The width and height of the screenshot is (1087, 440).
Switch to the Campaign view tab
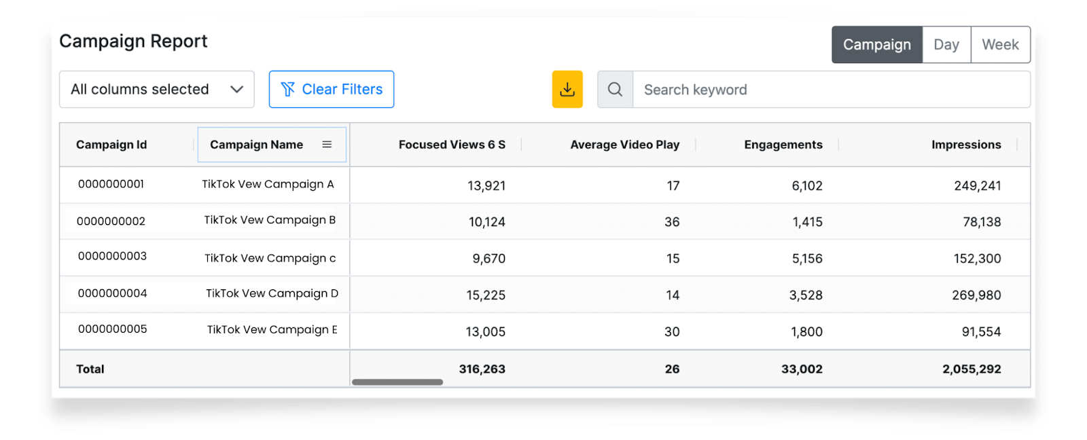(876, 45)
